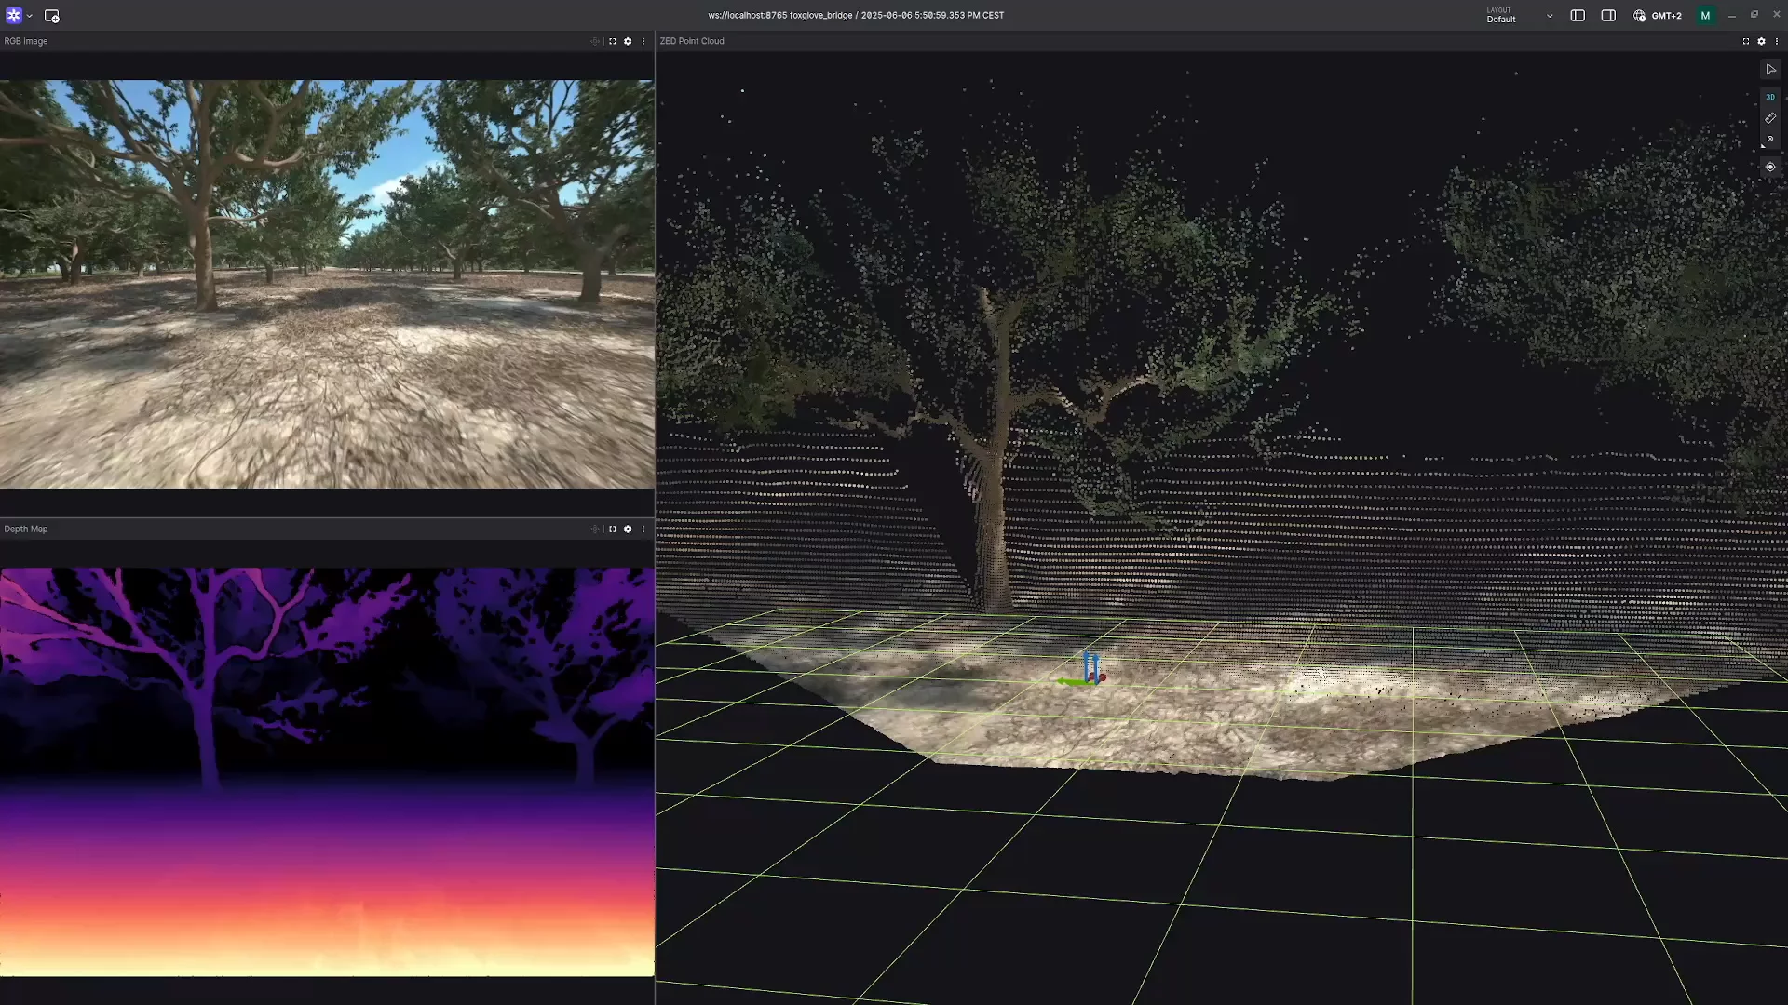Open ZED Point Cloud panel options menu

point(1777,41)
